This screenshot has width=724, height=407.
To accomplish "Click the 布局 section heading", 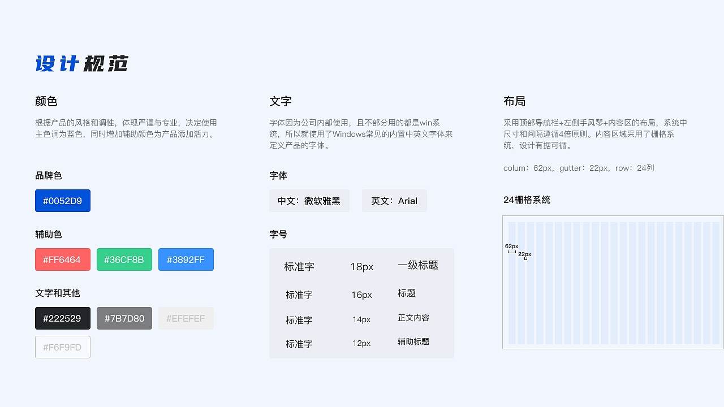I will click(514, 102).
